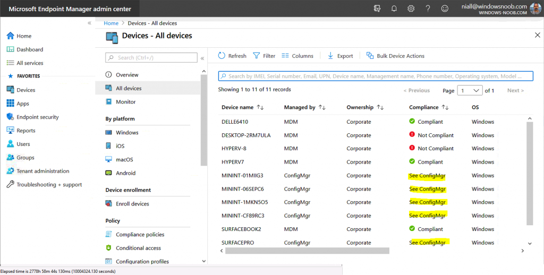Collapse the Devices blade menu chevron
This screenshot has width=544, height=275.
coord(202,58)
